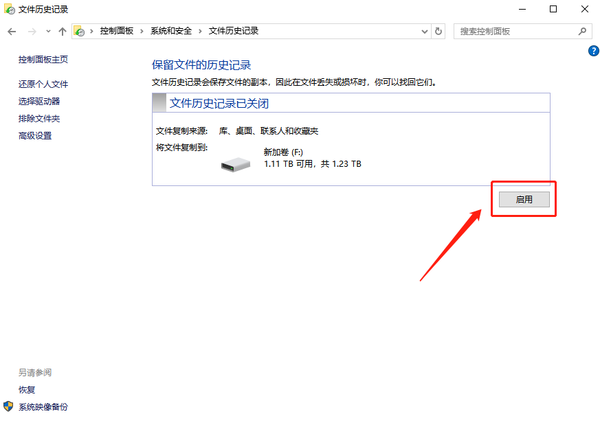Click the 文件历史记录已关闭 status heading
600x425 pixels.
219,103
